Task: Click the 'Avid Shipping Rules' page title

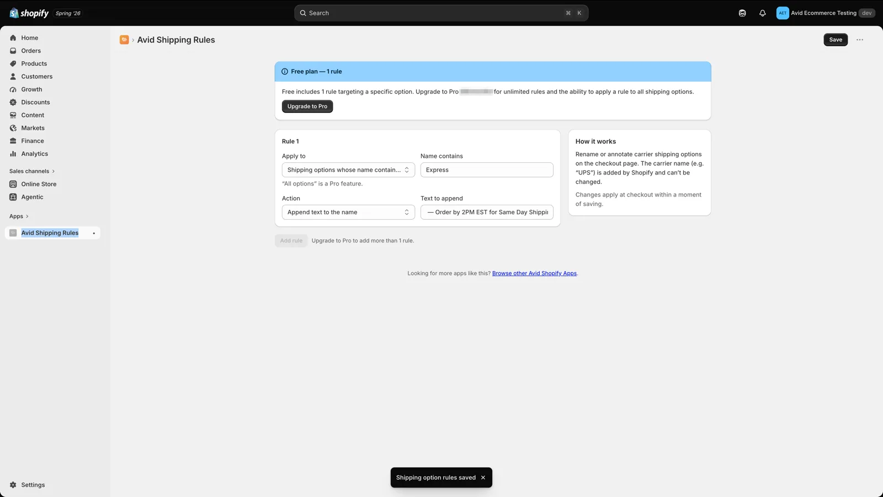Action: pyautogui.click(x=176, y=40)
